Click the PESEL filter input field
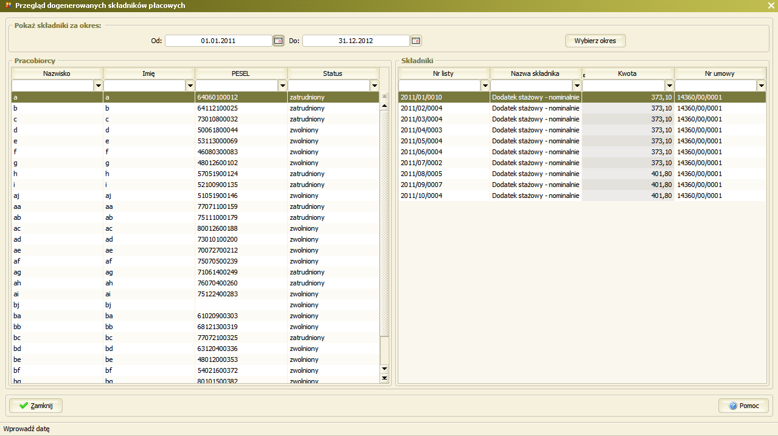 point(237,86)
